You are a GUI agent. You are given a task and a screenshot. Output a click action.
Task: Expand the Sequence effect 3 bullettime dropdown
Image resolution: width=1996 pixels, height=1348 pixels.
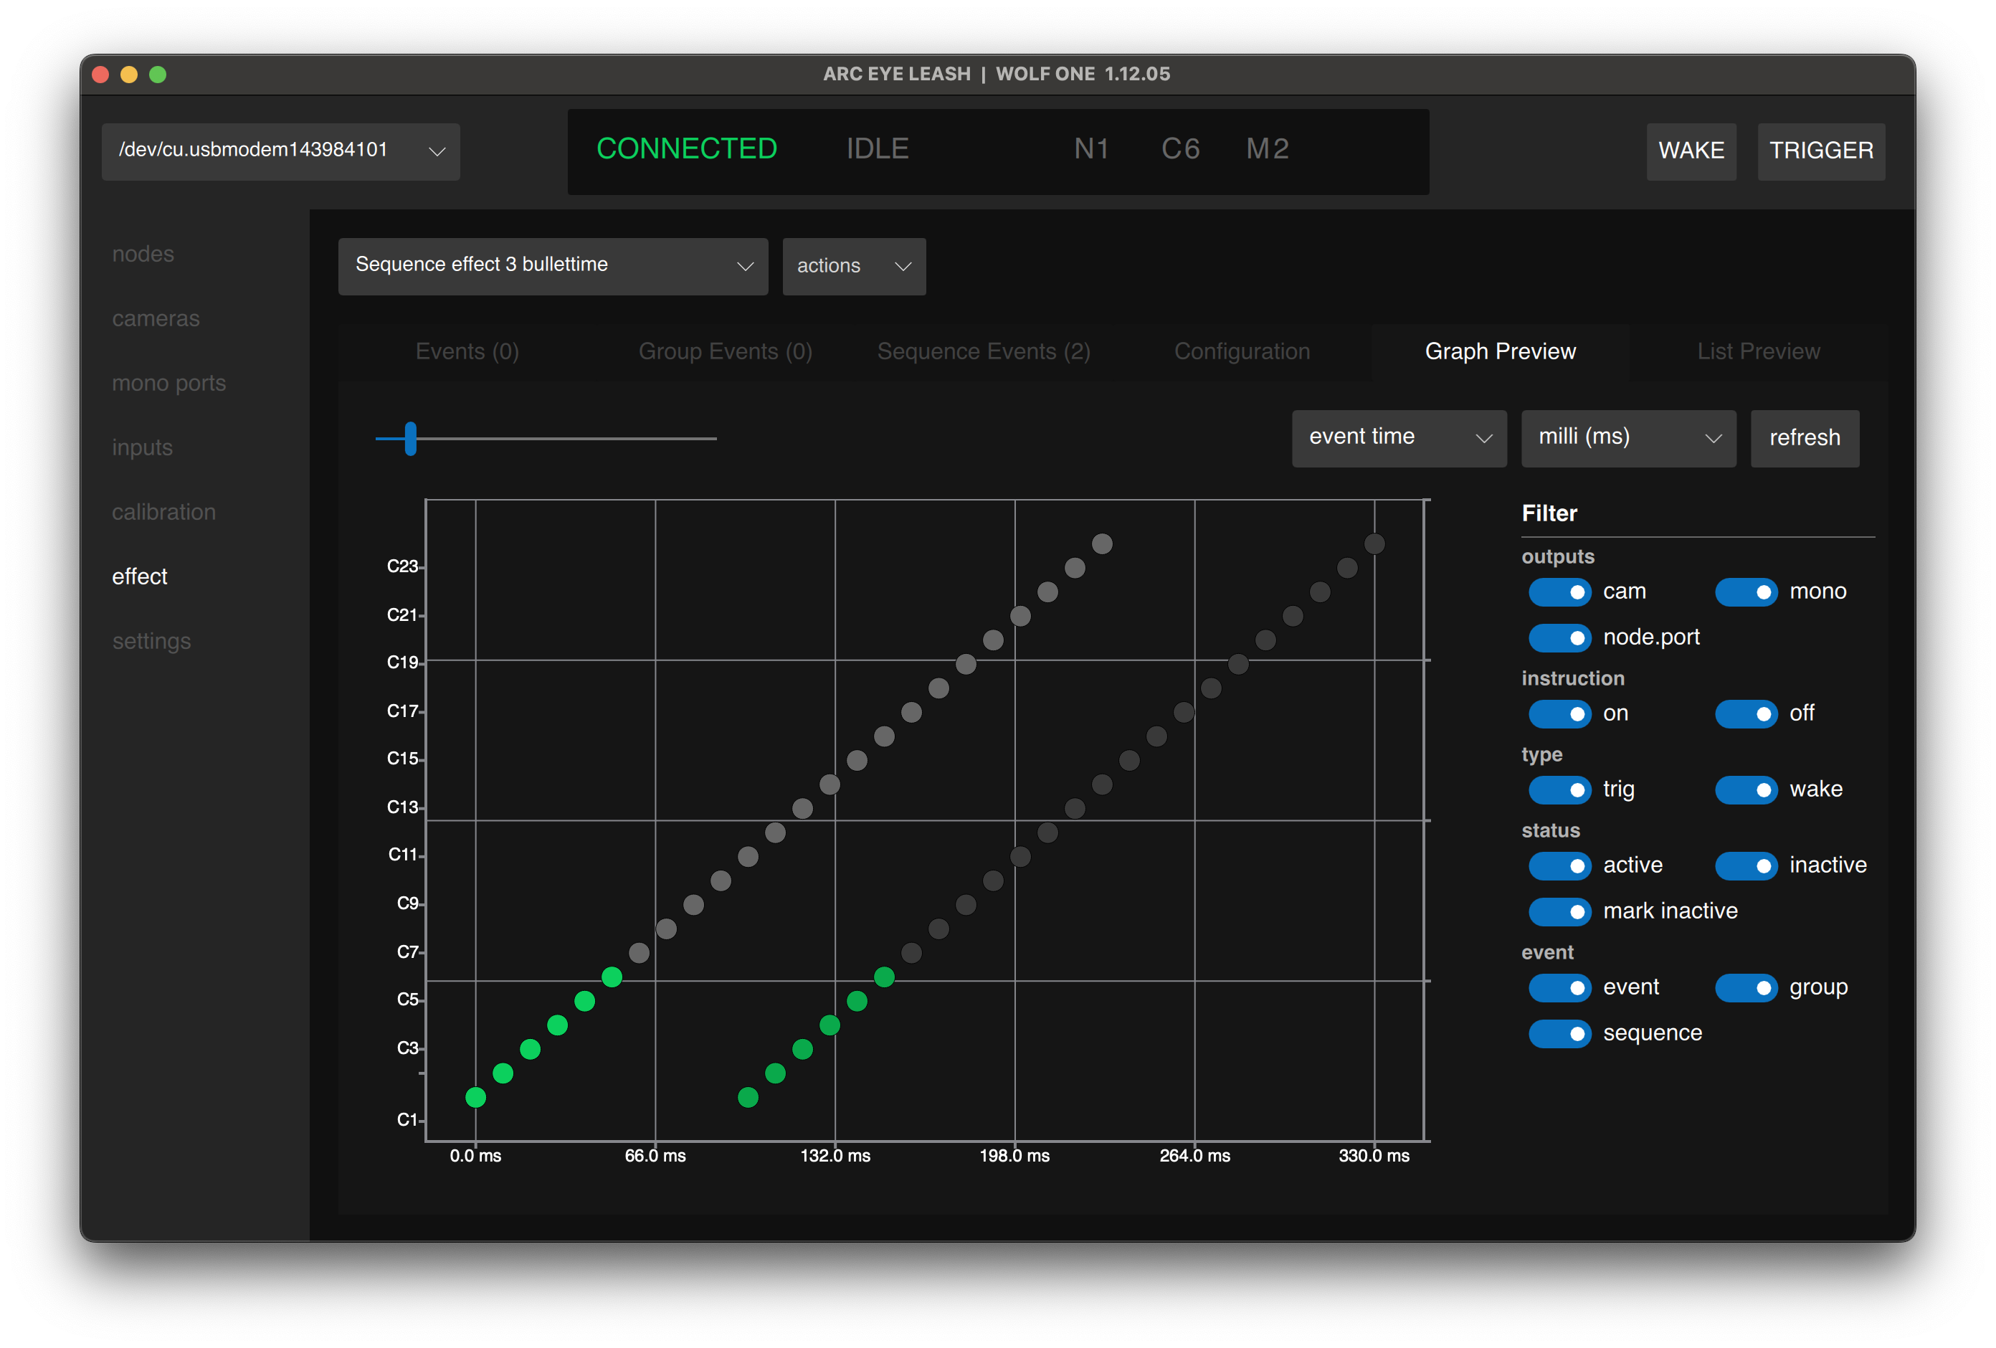pyautogui.click(x=552, y=265)
